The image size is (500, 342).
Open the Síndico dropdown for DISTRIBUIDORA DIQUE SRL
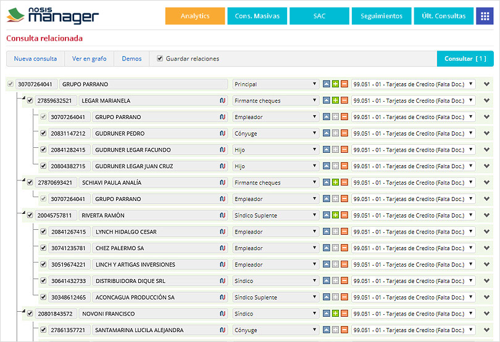[x=275, y=280]
